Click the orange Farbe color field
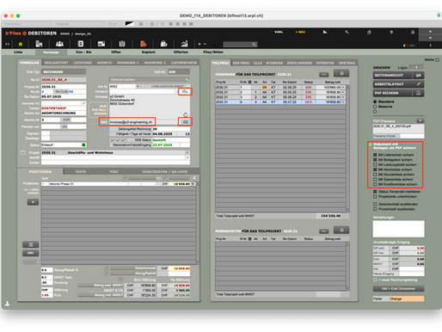This screenshot has width=442, height=332. pos(407,298)
